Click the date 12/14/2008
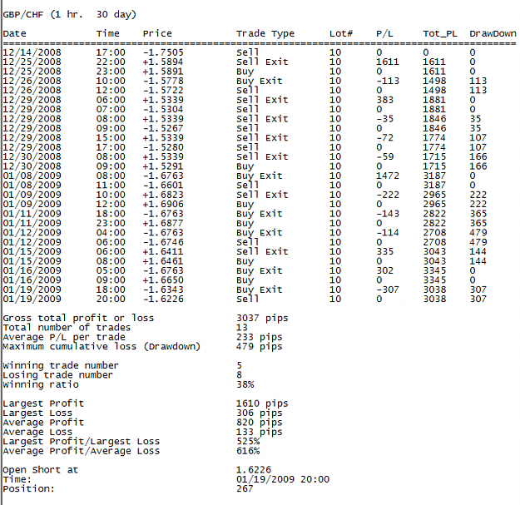The image size is (520, 505). click(x=32, y=52)
